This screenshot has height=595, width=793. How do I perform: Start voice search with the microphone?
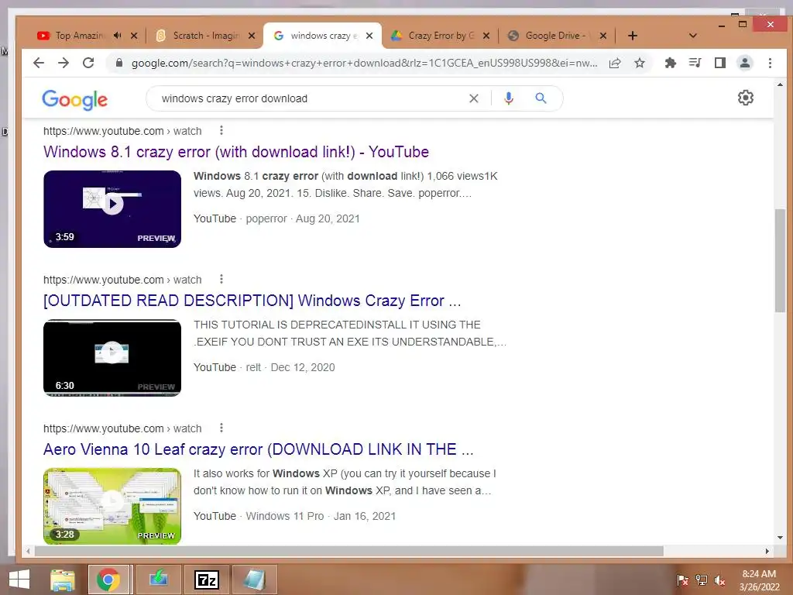coord(509,98)
